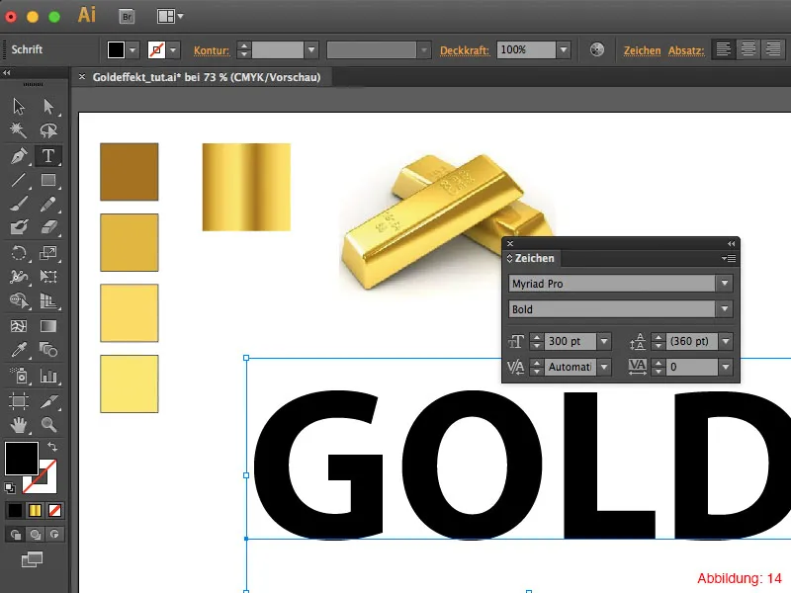Open the fill color dropdown in control bar
The image size is (791, 593).
coord(132,50)
